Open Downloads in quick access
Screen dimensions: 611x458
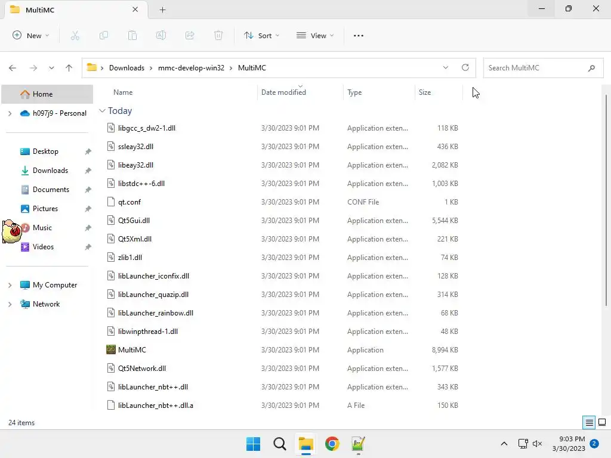coord(50,170)
